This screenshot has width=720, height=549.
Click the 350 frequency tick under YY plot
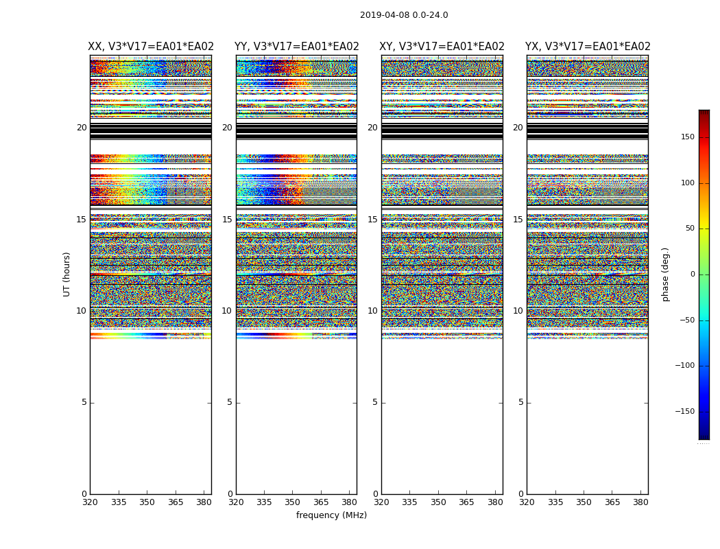click(293, 502)
